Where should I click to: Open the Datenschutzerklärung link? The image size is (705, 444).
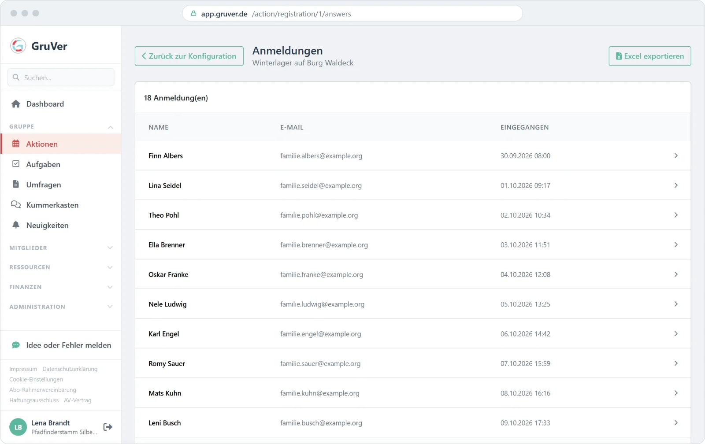coord(70,369)
